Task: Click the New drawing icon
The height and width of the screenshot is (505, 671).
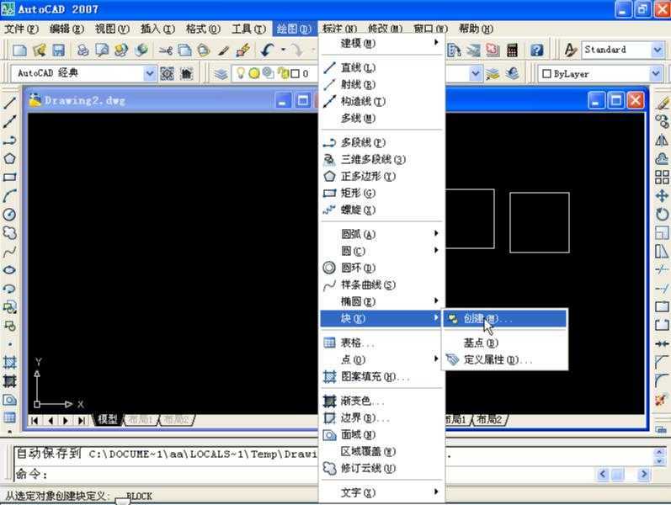Action: click(19, 50)
